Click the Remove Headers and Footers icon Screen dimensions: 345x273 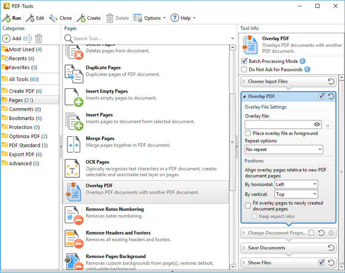click(74, 239)
